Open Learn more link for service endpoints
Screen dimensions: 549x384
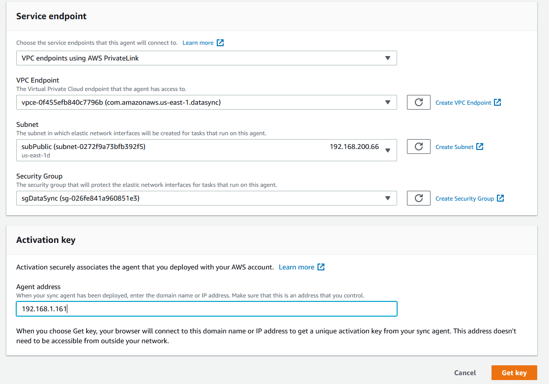203,43
